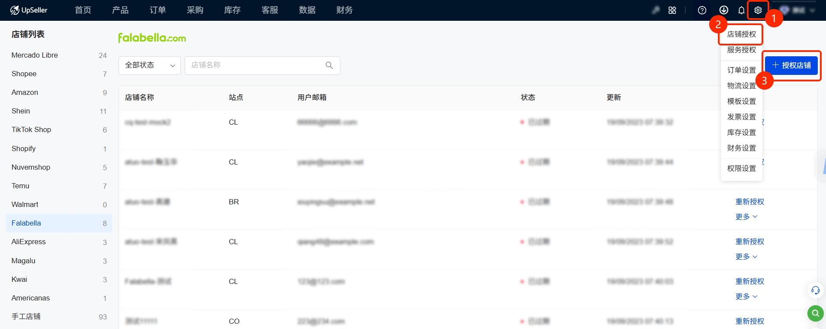Open the customer support headset icon
Screen dimensions: 826x329
816,290
